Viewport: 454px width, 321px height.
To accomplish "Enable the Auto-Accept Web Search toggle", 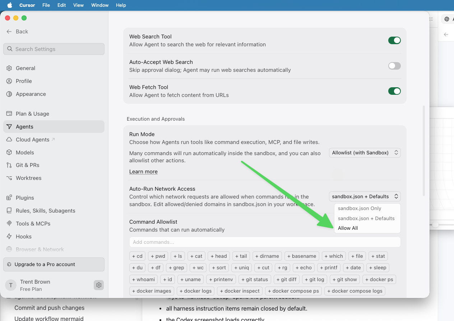I will click(x=394, y=66).
